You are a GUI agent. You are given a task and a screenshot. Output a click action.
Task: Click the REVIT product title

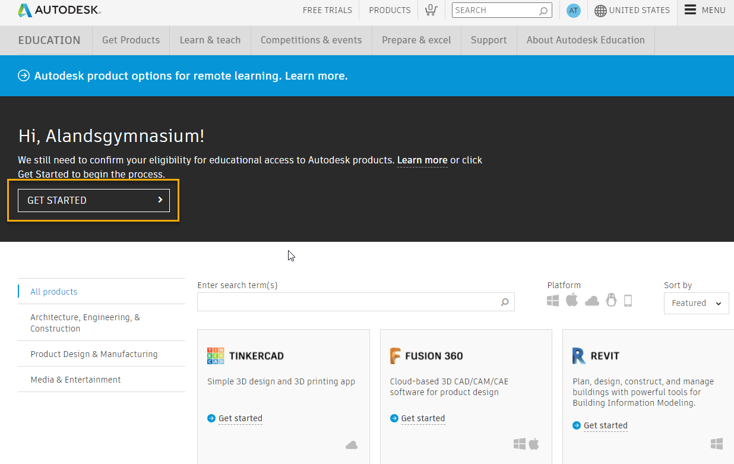[x=605, y=356]
